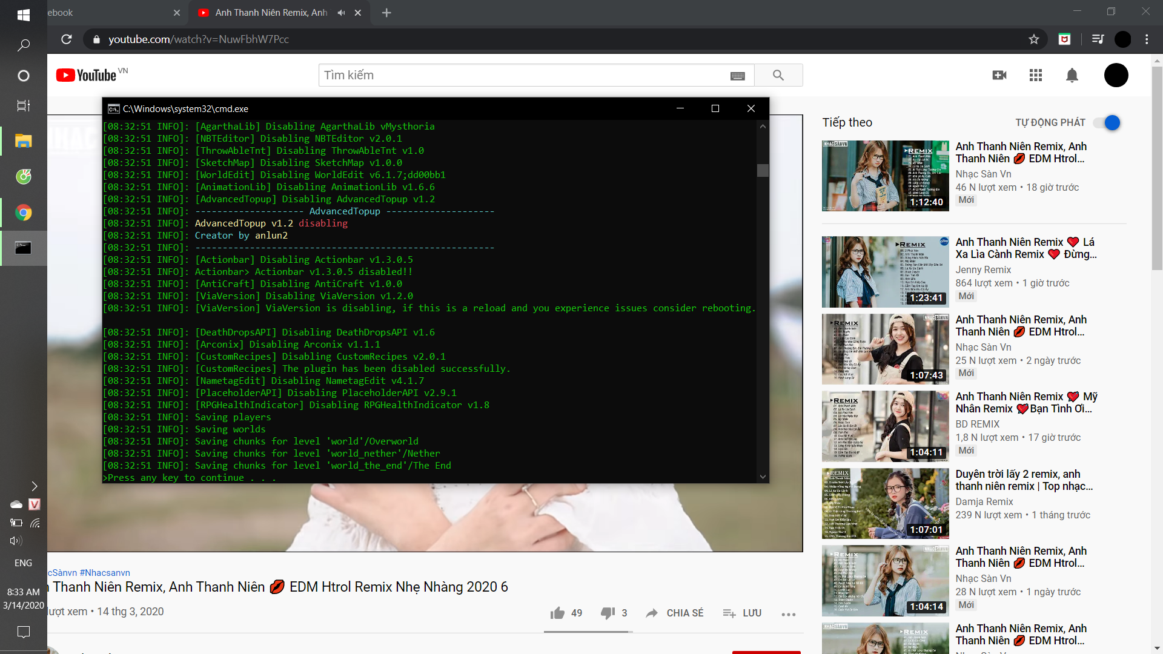The height and width of the screenshot is (654, 1163).
Task: Bookmark this page with star icon
Action: [1034, 39]
